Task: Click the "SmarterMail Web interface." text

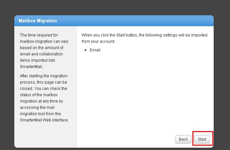Action: tap(44, 120)
